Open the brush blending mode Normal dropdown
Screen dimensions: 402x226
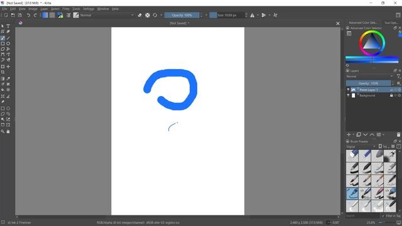point(107,15)
